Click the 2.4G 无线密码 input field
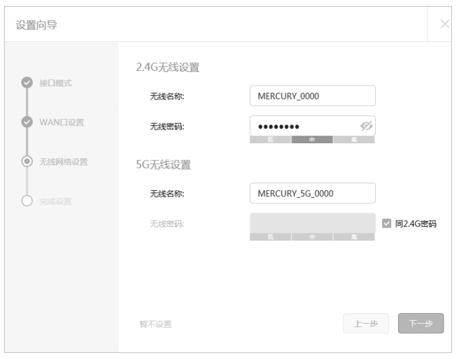 [x=313, y=126]
